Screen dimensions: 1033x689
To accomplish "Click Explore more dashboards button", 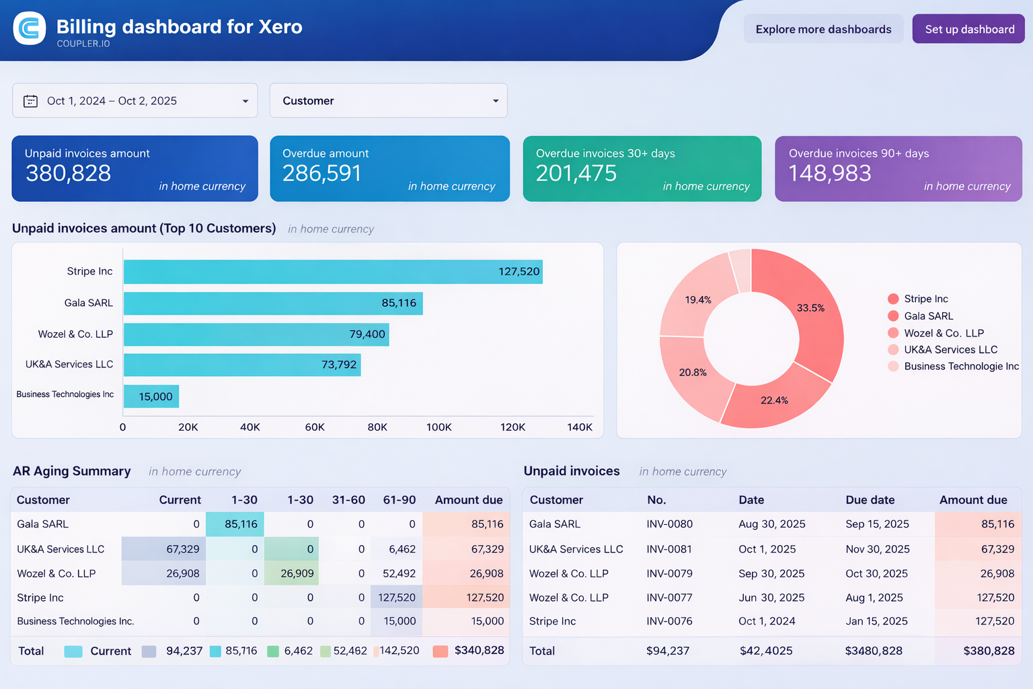I will pyautogui.click(x=823, y=29).
